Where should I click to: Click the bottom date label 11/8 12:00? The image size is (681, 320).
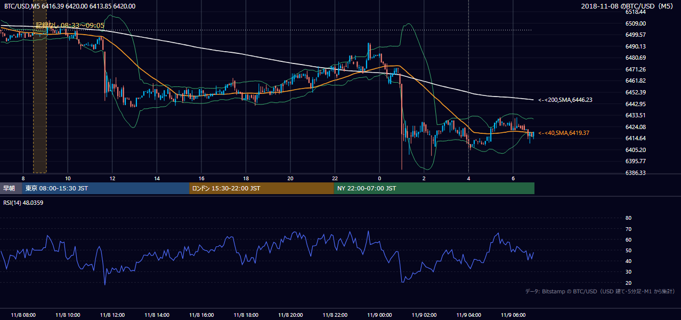112,315
